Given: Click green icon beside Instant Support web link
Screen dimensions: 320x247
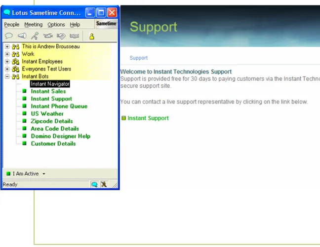Looking at the screenshot, I should tap(123, 118).
